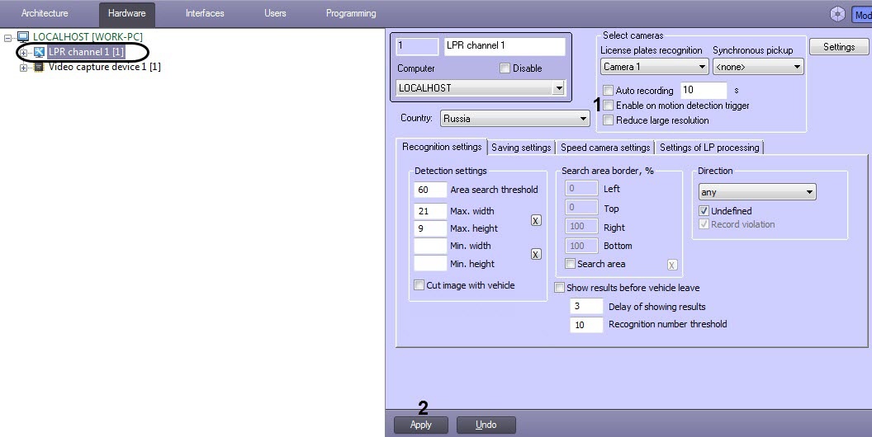
Task: Click the Video capture device 1 chip icon
Action: (x=39, y=67)
